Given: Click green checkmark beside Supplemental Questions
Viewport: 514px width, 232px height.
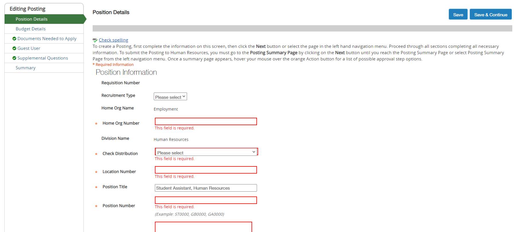Looking at the screenshot, I should 14,58.
